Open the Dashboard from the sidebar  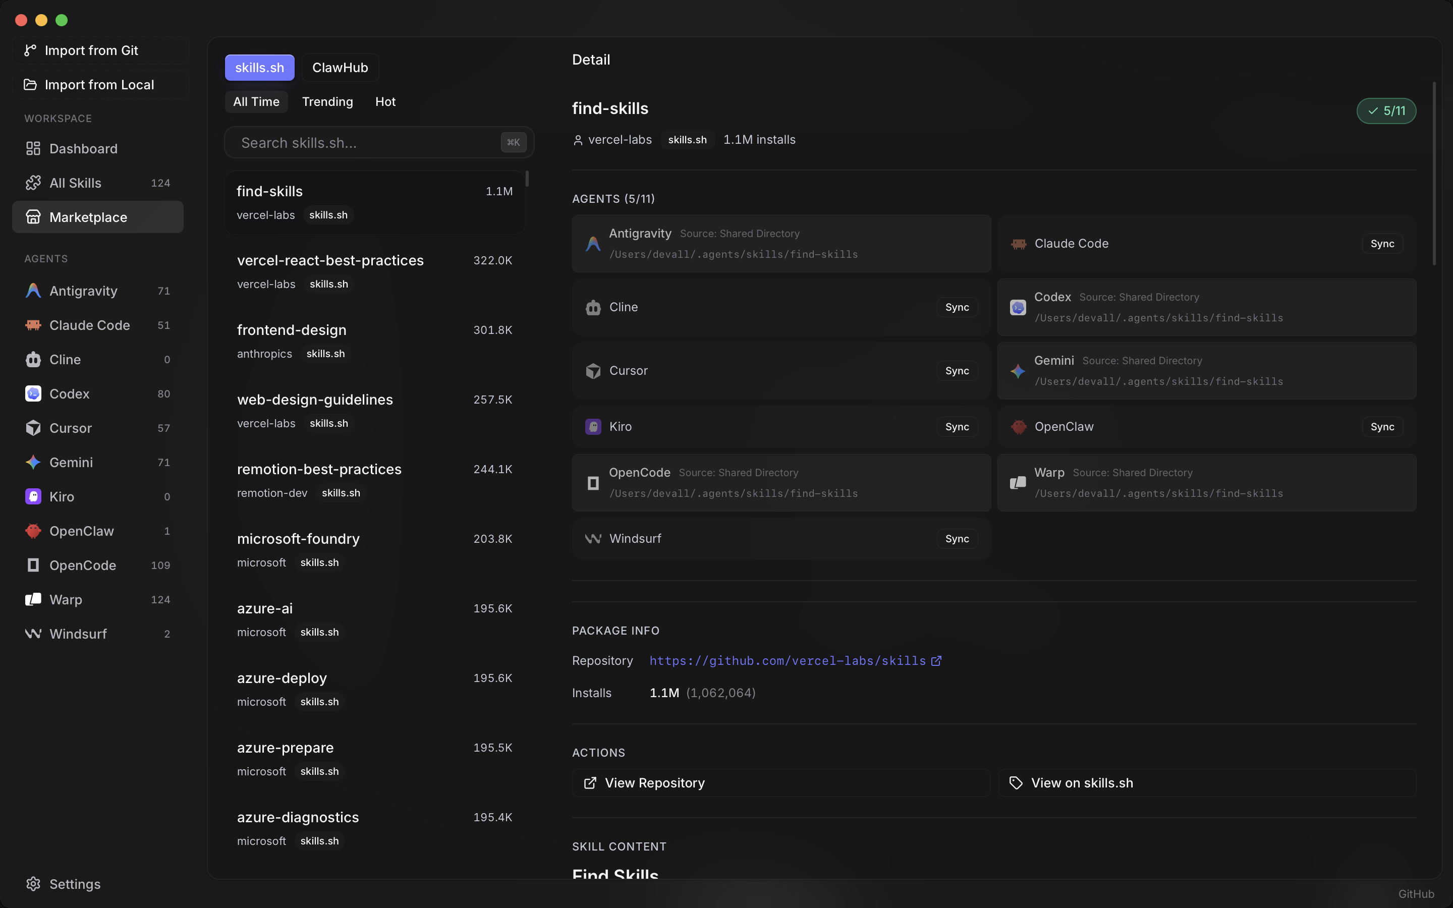pos(83,148)
